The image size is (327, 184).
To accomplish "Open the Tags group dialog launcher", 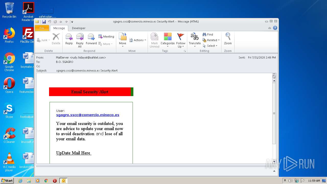I will [185, 51].
